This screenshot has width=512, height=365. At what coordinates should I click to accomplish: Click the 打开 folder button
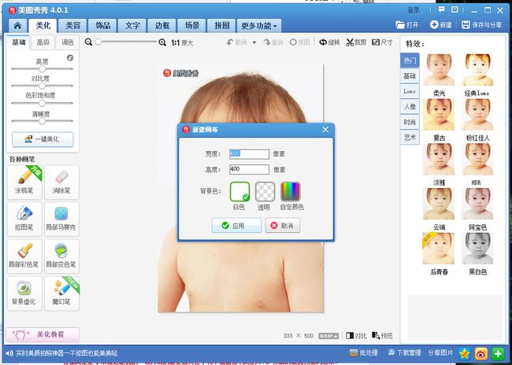pyautogui.click(x=406, y=25)
